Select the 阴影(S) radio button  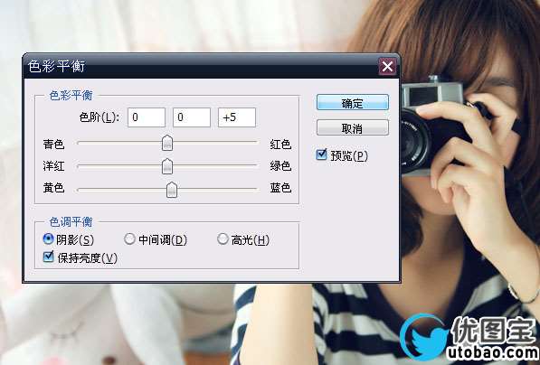pos(48,239)
